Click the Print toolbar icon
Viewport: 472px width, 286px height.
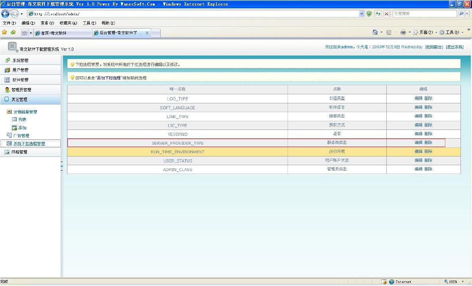point(403,32)
